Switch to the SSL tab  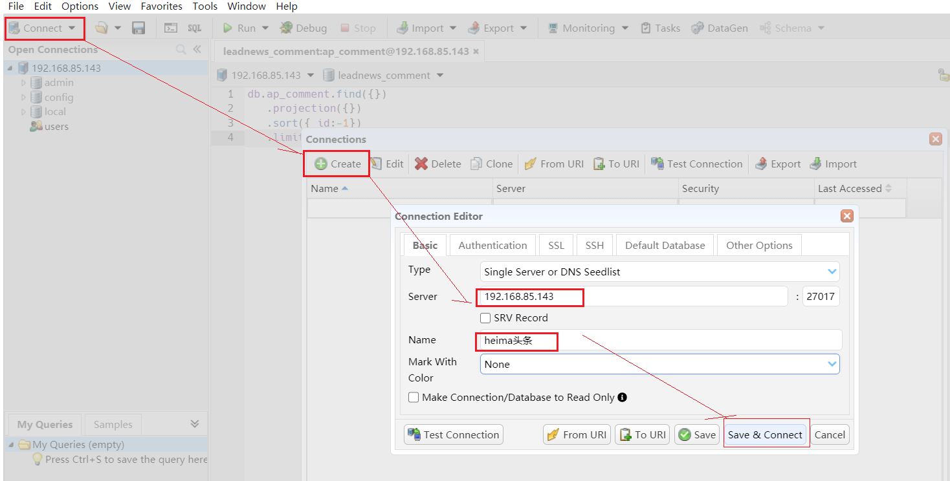556,246
